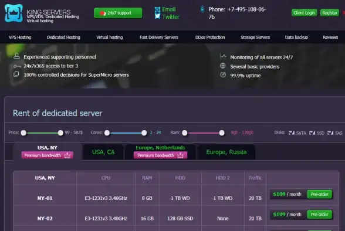Screen dimensions: 345x231
Task: Toggle the SATA disk checkbox
Action: click(291, 133)
